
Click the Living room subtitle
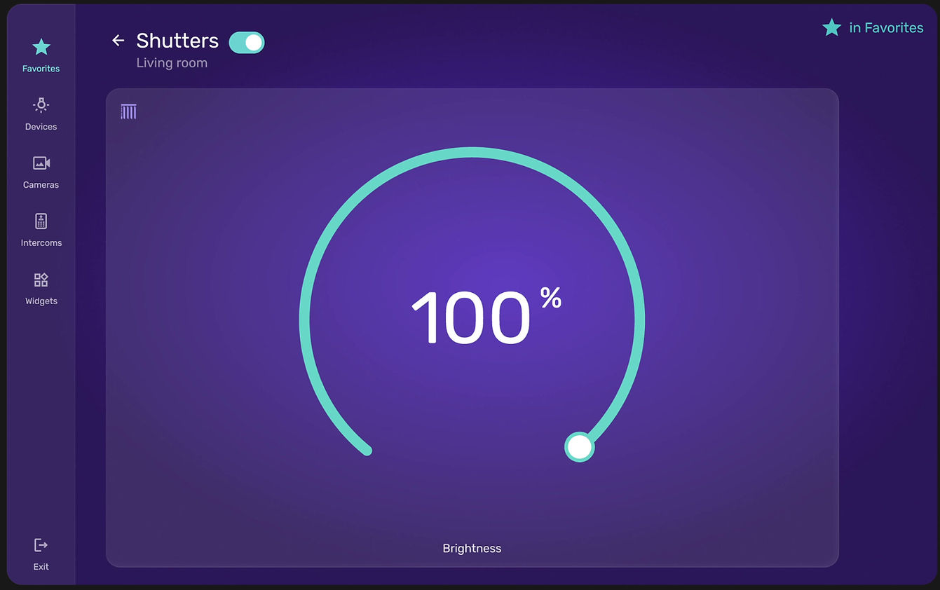tap(172, 63)
